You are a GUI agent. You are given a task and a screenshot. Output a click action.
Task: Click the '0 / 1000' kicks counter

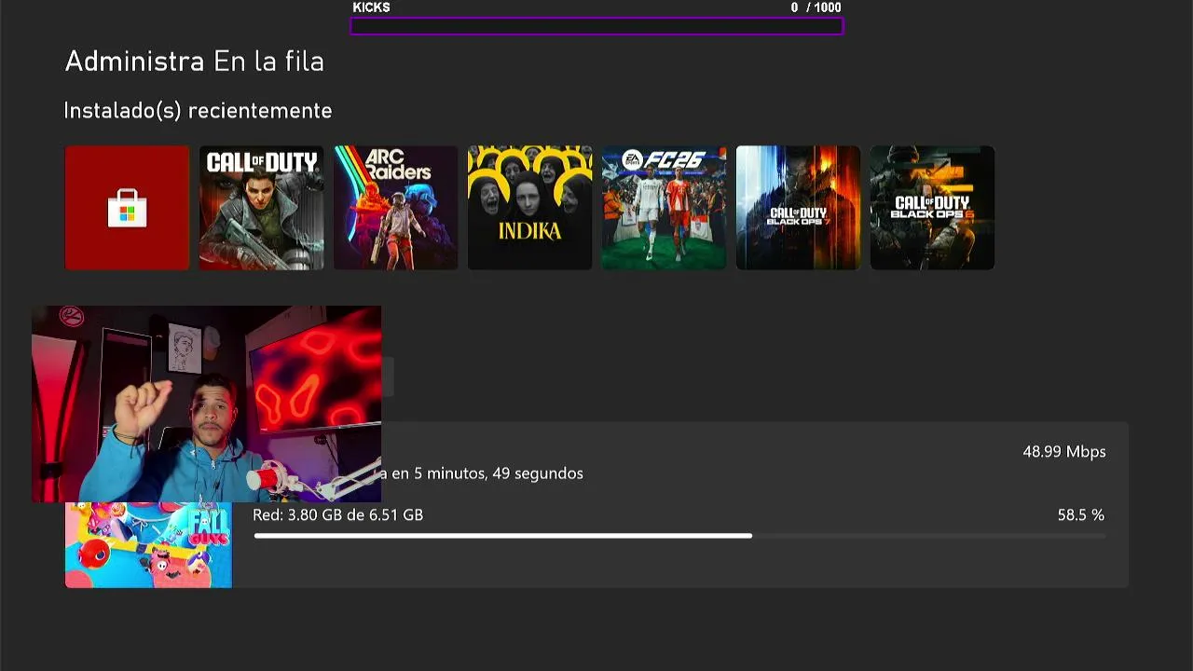pyautogui.click(x=816, y=7)
